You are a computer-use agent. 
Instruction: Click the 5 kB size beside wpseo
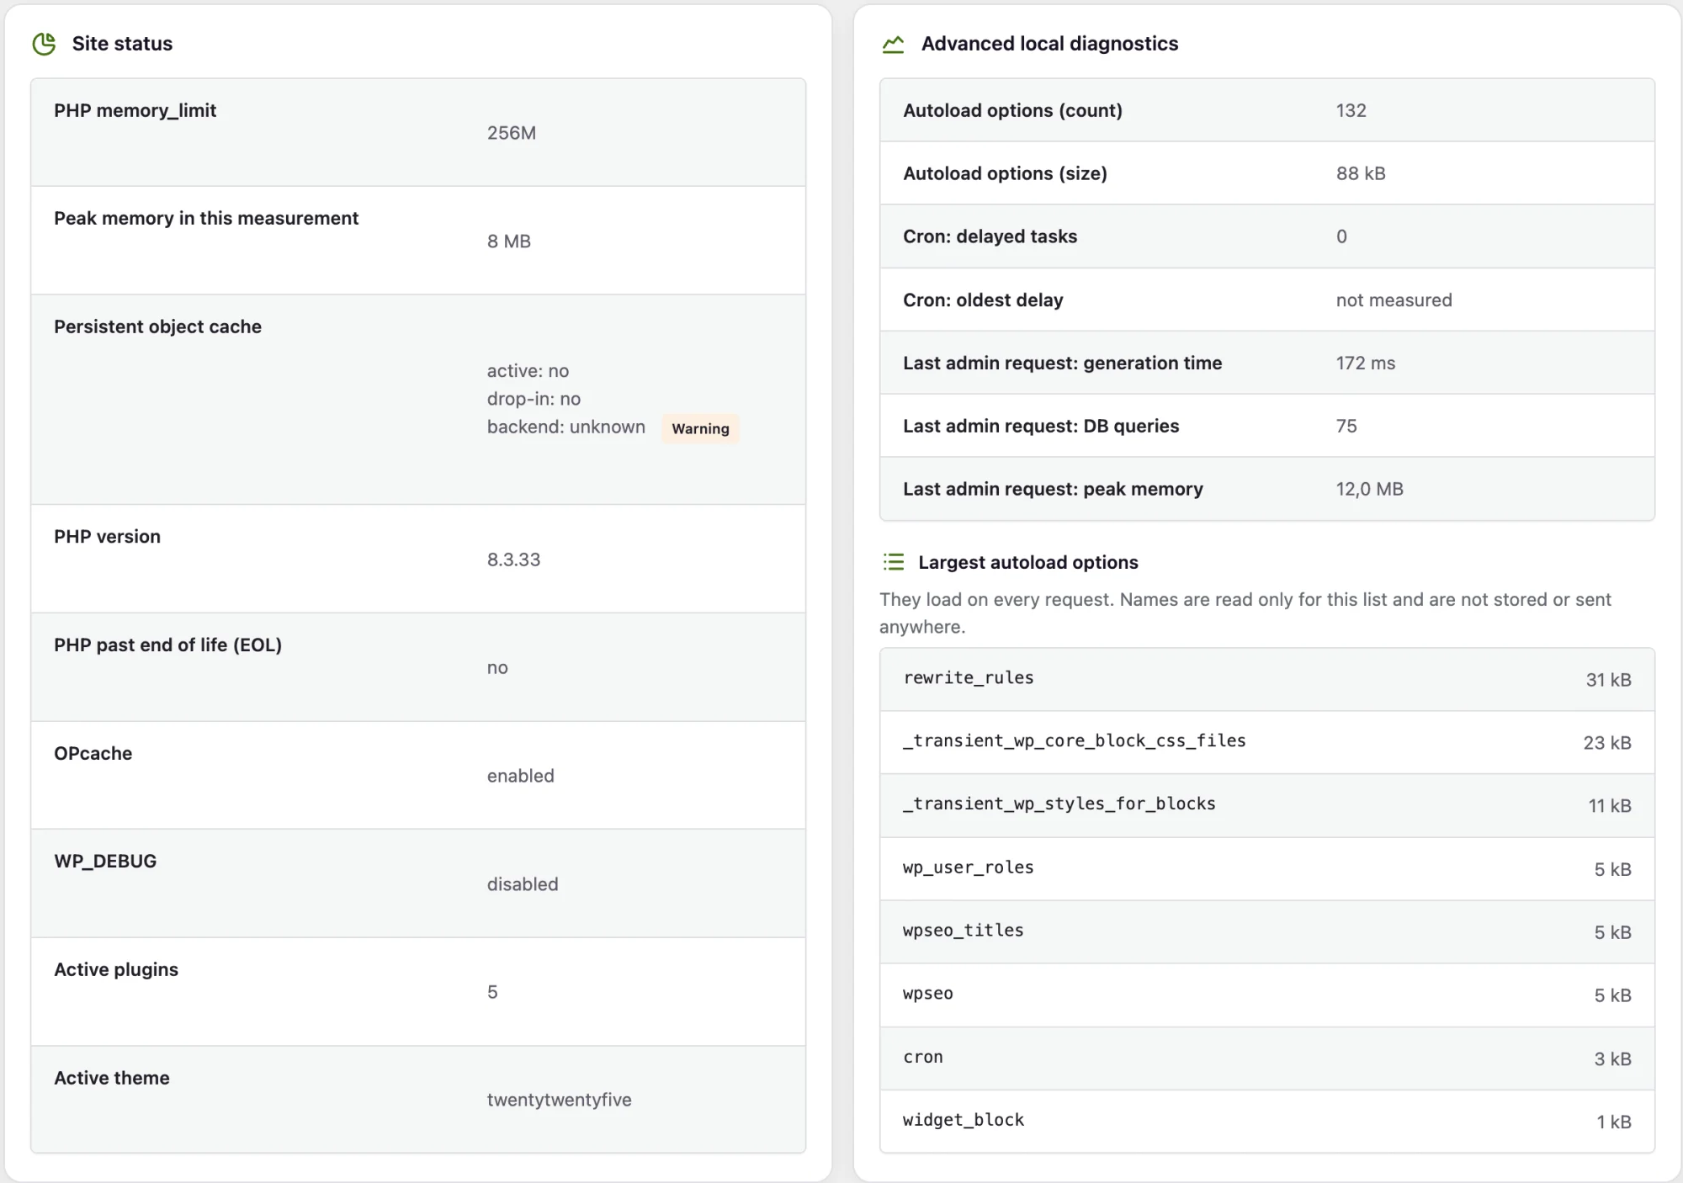click(1612, 995)
